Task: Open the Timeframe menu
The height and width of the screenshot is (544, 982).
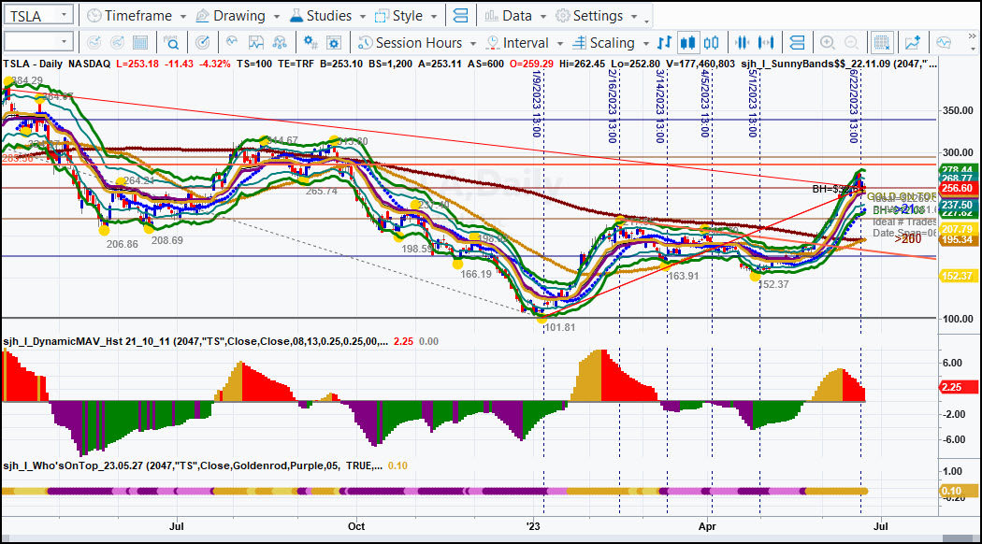Action: (137, 16)
